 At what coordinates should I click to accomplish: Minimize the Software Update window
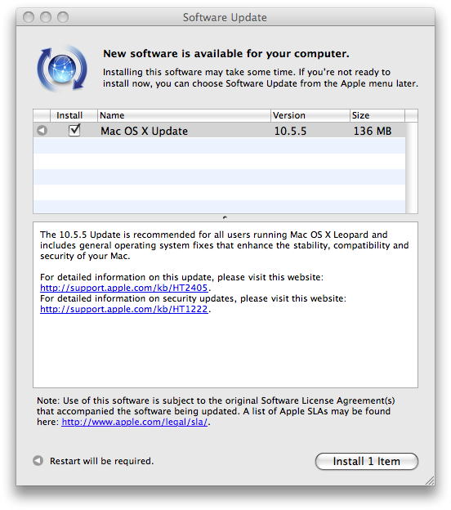point(46,17)
